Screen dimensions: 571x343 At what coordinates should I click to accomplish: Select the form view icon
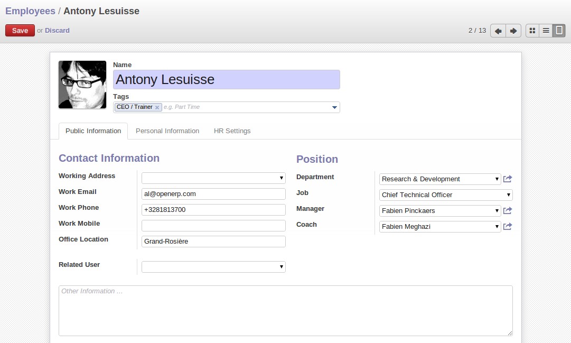559,31
